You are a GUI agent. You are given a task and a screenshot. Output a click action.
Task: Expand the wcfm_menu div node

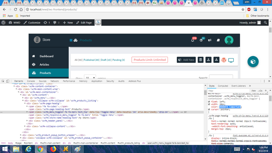[x=23, y=98]
